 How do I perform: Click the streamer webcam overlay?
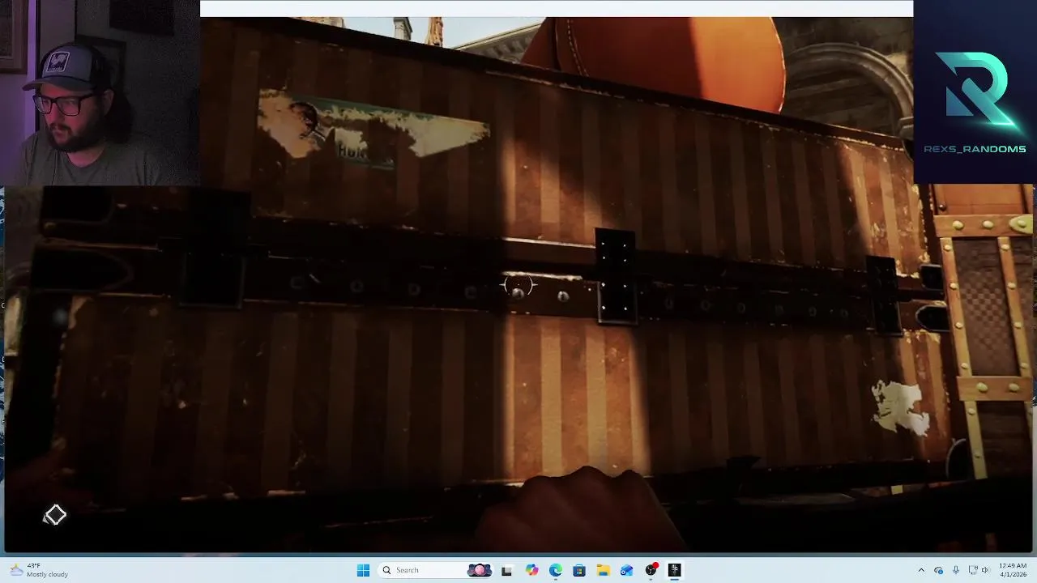(x=100, y=93)
